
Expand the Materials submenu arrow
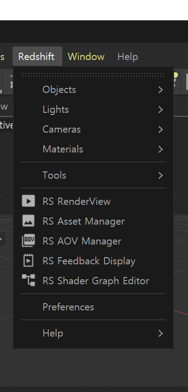pyautogui.click(x=161, y=149)
